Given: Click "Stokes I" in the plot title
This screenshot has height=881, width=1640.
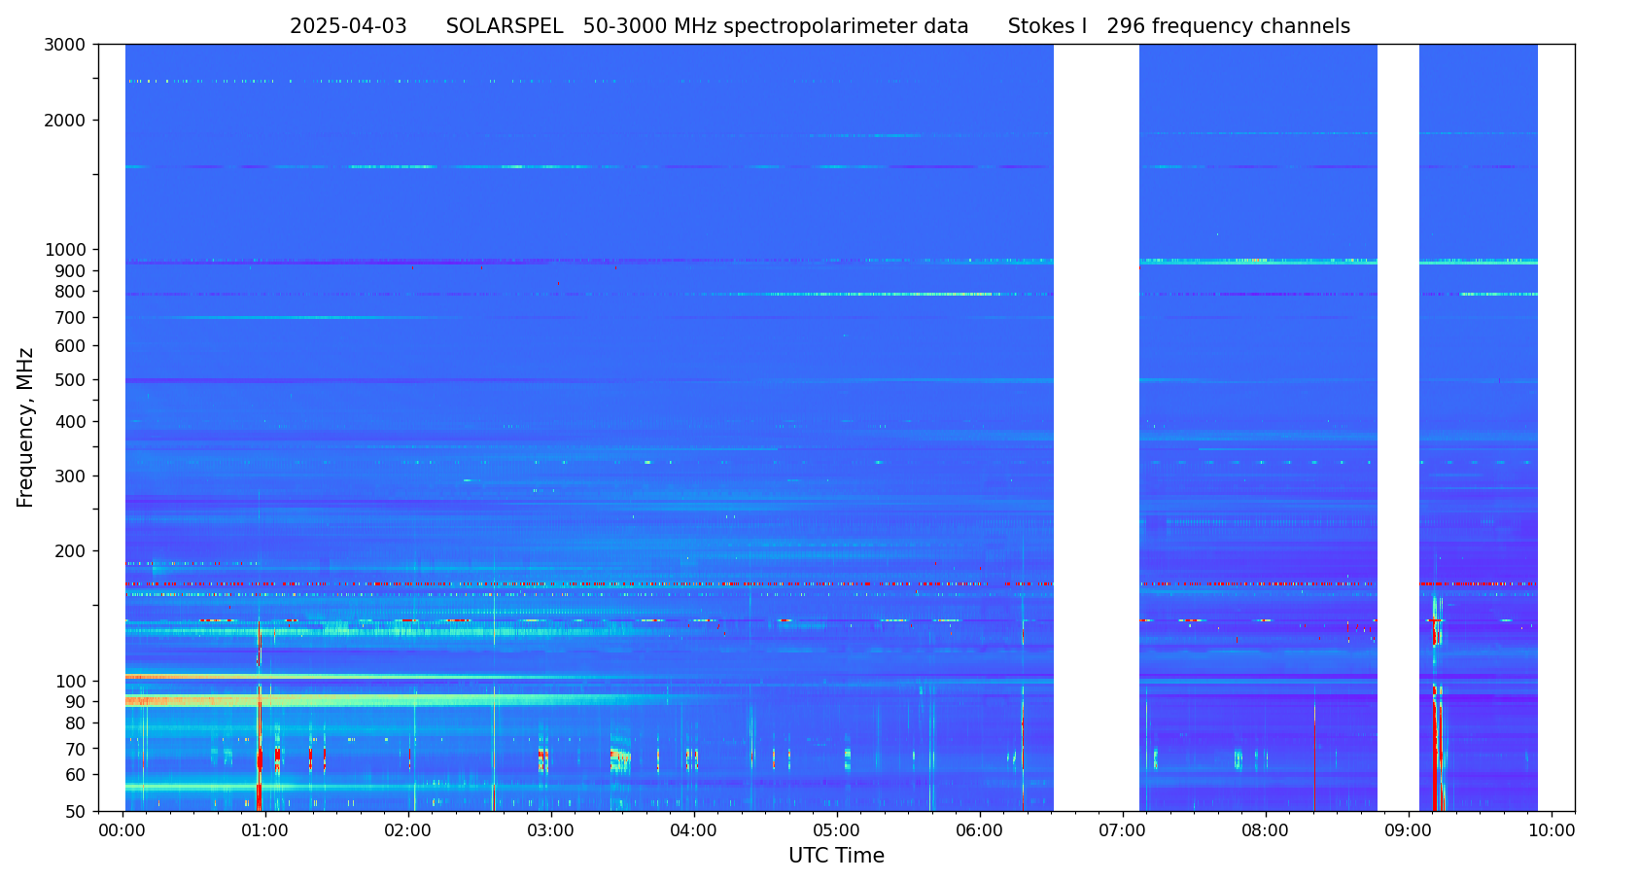Looking at the screenshot, I should (1047, 27).
